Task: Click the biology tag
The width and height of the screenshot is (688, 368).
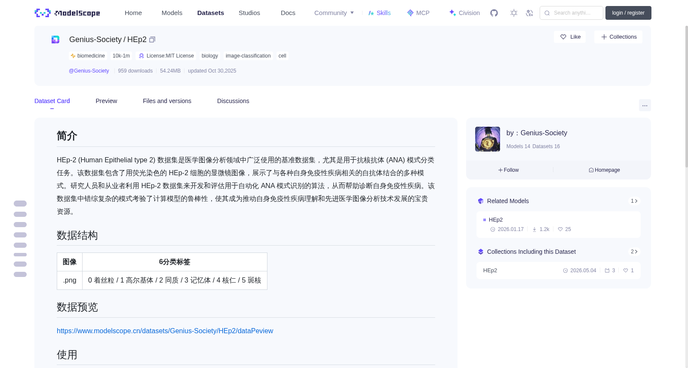Action: 210,56
